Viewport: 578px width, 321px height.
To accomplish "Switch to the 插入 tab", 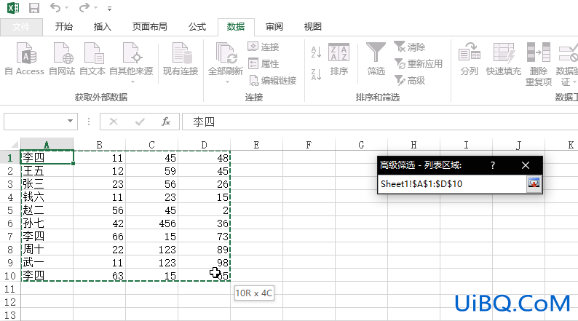I will coord(102,27).
